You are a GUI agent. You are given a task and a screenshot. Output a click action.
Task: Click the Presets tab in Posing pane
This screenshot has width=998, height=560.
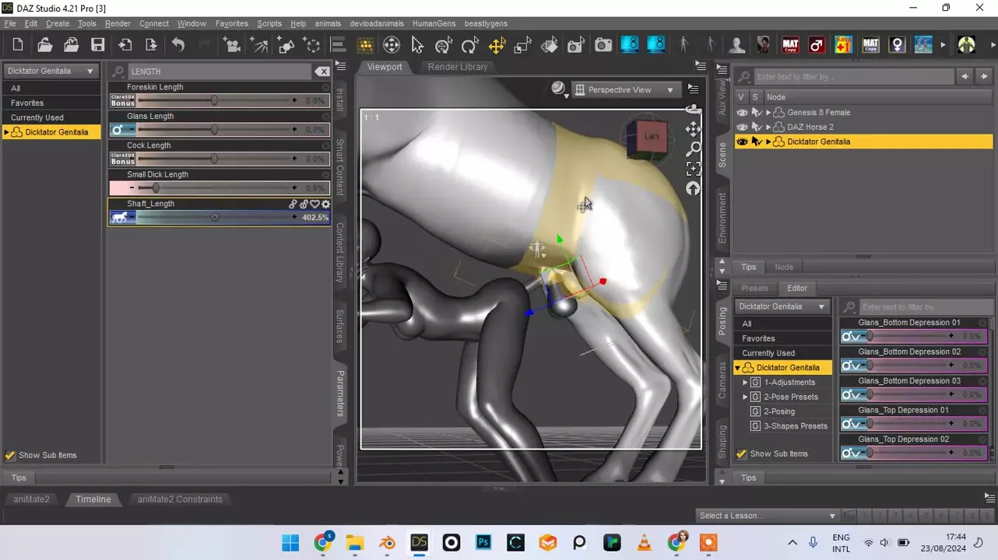[x=754, y=288]
